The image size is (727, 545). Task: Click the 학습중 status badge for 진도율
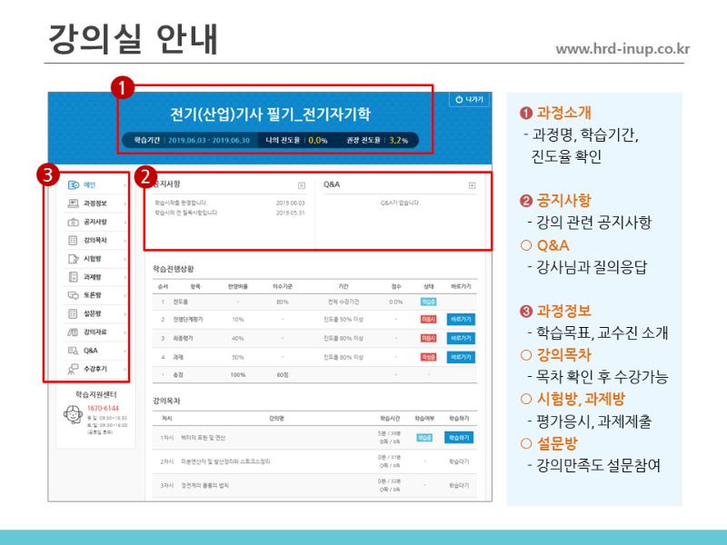pyautogui.click(x=428, y=302)
